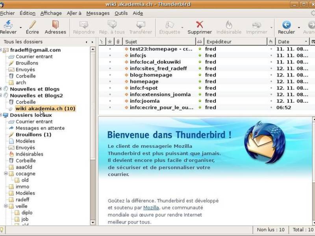Sort by star column header
This screenshot has height=236, width=315.
pyautogui.click(x=110, y=42)
